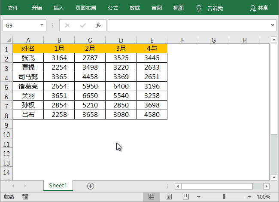Image resolution: width=279 pixels, height=202 pixels.
Task: Switch to the 视图 tab
Action: [x=178, y=8]
